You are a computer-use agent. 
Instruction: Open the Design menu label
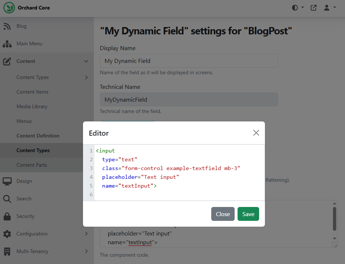[24, 181]
